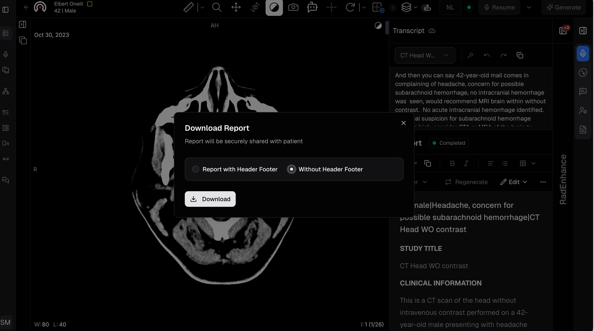The width and height of the screenshot is (594, 331).
Task: Expand ruler tool options chevron
Action: 202,8
